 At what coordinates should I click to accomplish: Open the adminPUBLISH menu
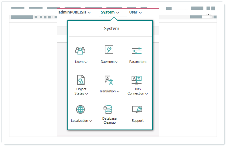[74, 12]
